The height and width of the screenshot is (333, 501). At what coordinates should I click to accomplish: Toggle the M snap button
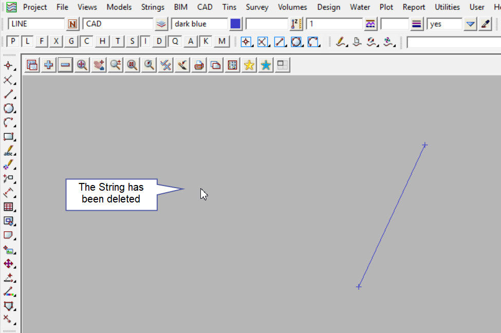click(x=222, y=41)
